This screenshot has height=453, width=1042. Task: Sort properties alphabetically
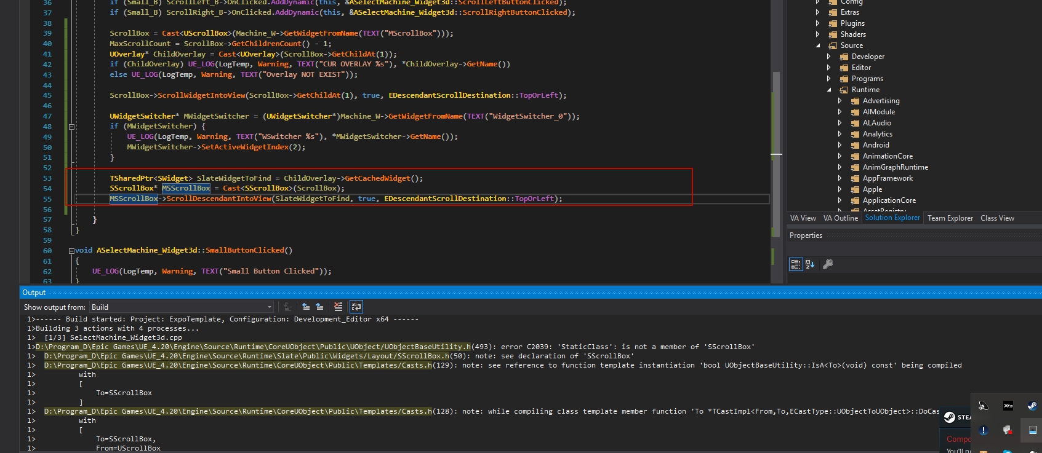click(x=810, y=264)
